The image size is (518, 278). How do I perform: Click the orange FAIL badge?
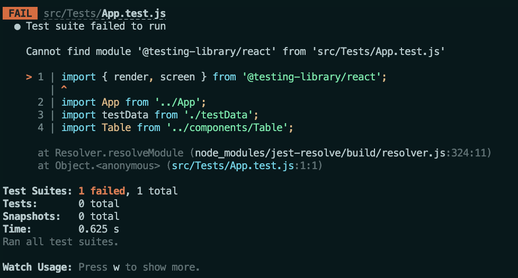point(20,13)
